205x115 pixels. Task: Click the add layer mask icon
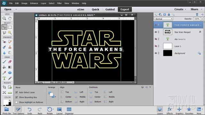165,14
